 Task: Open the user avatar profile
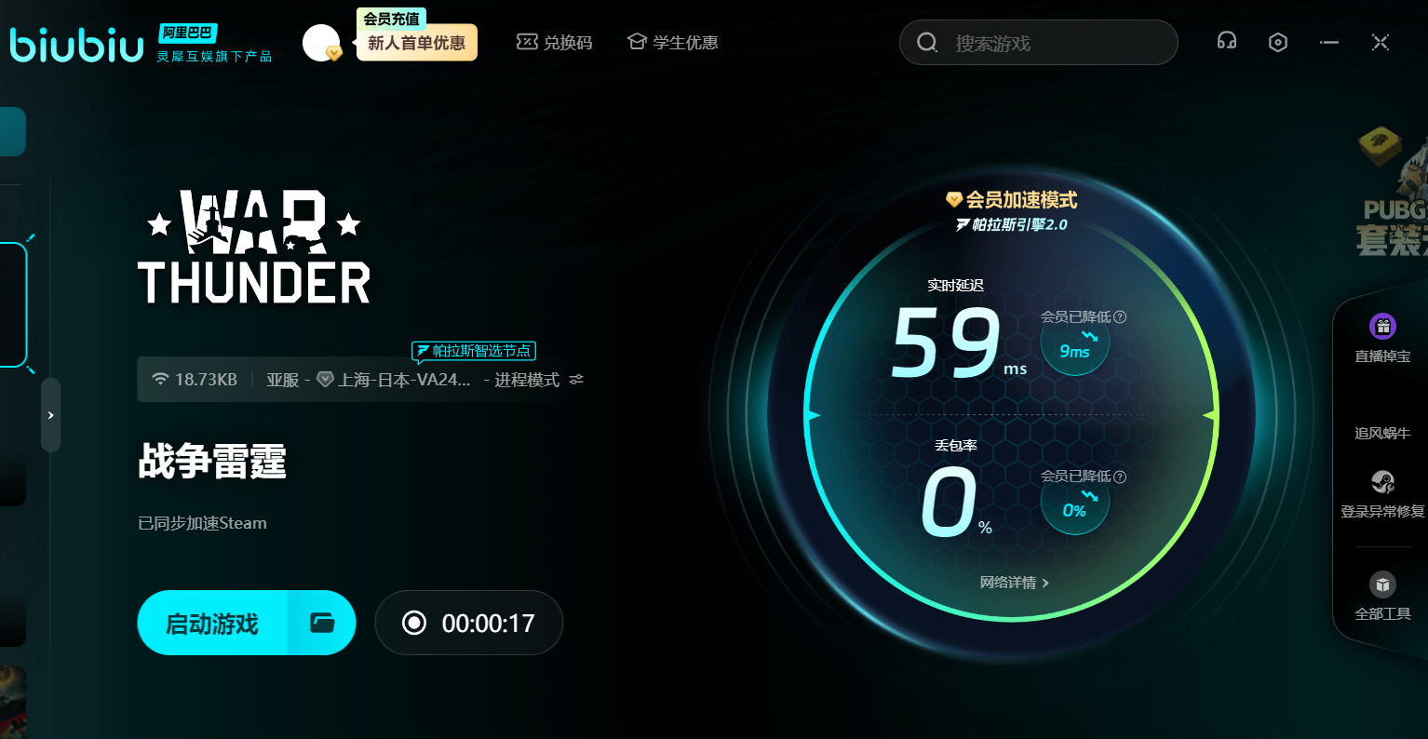[x=321, y=43]
